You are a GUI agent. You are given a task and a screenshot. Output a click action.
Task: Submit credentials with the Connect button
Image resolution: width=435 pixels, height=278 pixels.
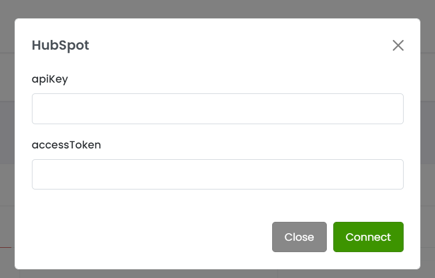tap(368, 237)
